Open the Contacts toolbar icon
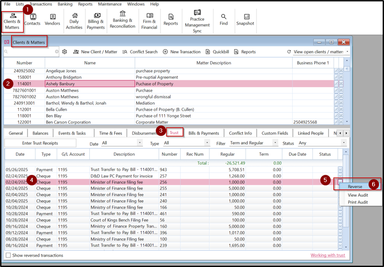This screenshot has height=267, width=384. (32, 20)
